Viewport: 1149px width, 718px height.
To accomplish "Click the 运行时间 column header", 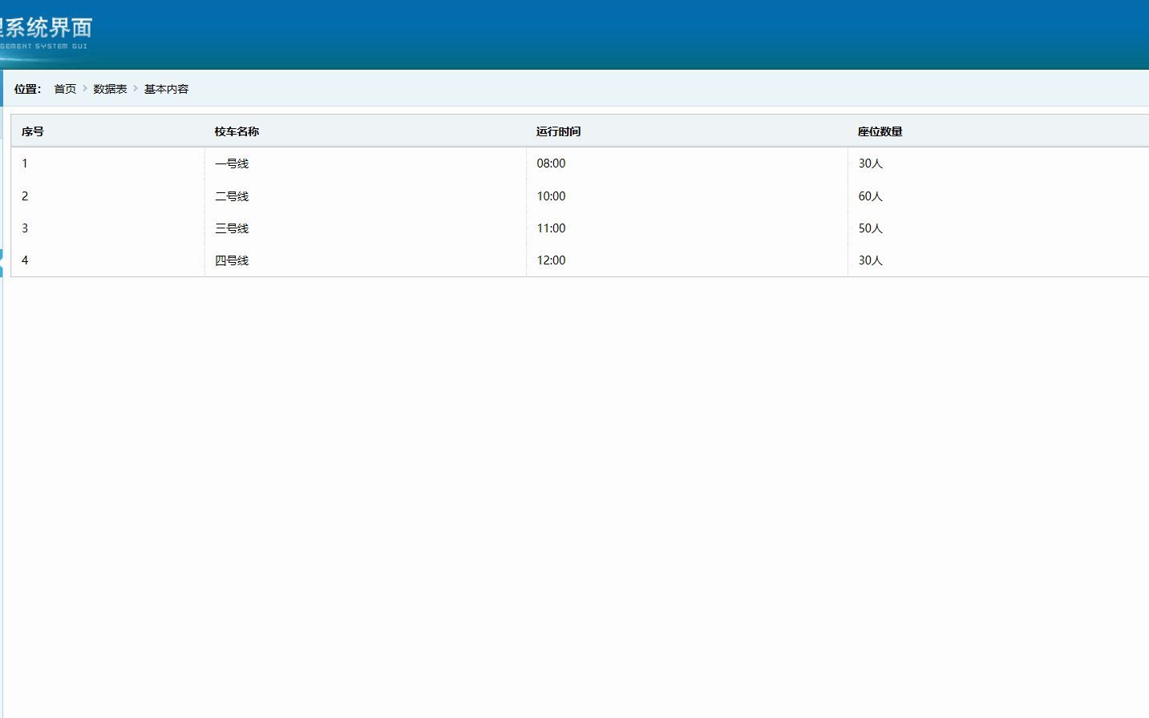I will coord(558,131).
